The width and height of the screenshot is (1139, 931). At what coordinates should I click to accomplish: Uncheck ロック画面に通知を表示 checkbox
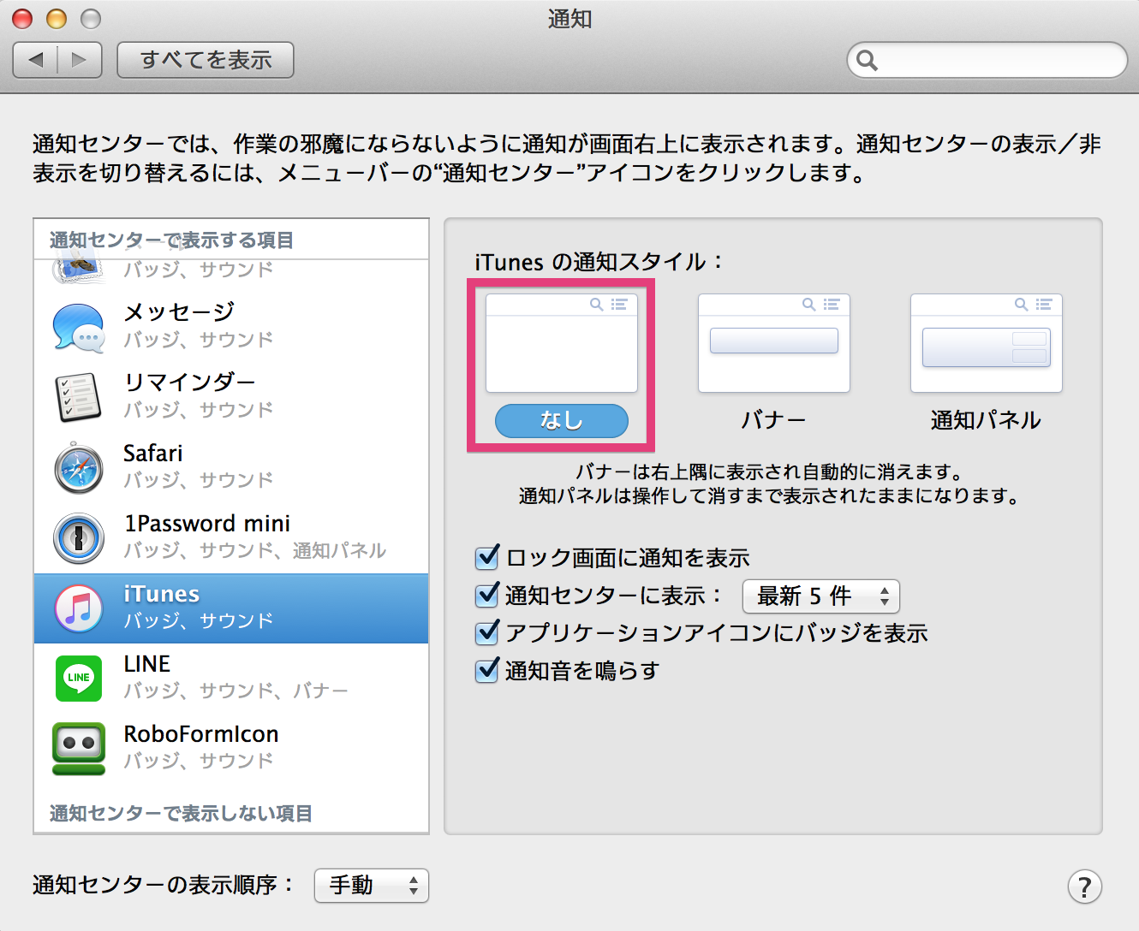[486, 558]
